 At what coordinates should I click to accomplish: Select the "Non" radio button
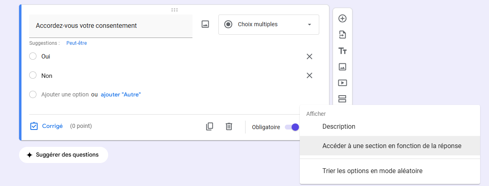[x=33, y=75]
